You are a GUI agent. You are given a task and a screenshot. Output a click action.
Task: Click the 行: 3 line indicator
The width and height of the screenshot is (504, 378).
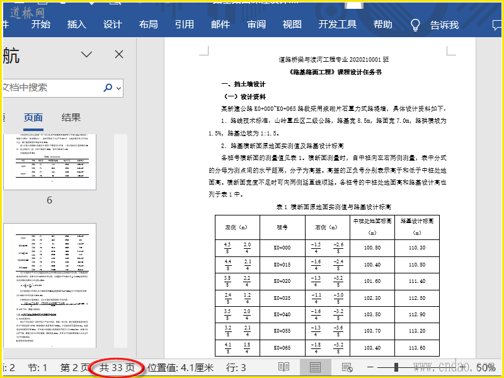[236, 367]
